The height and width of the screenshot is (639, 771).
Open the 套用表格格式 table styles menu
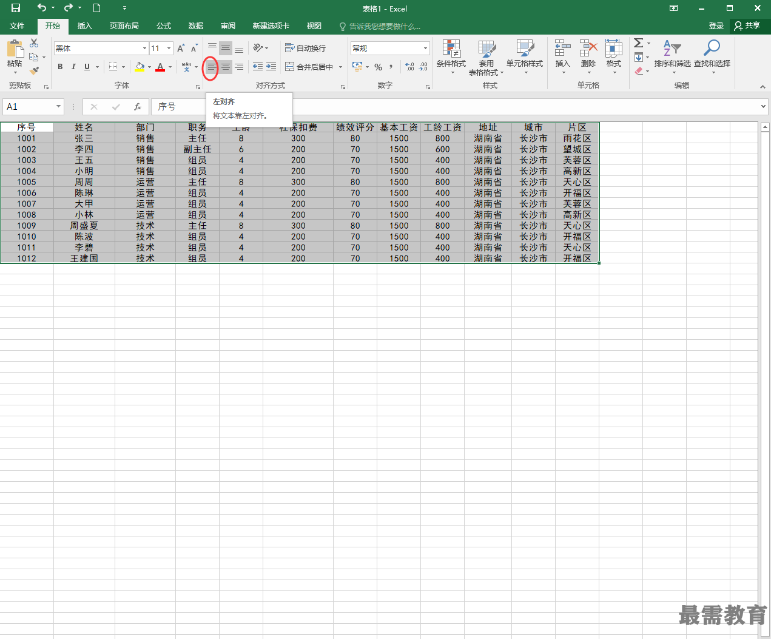pyautogui.click(x=486, y=57)
